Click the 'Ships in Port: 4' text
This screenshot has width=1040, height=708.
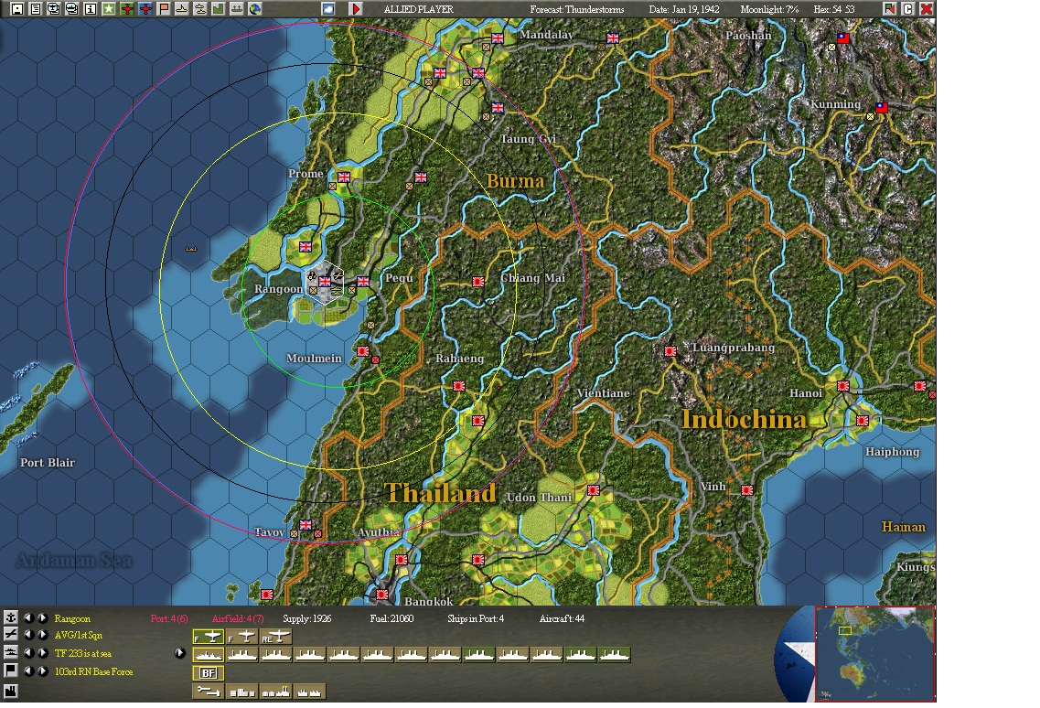pos(476,618)
